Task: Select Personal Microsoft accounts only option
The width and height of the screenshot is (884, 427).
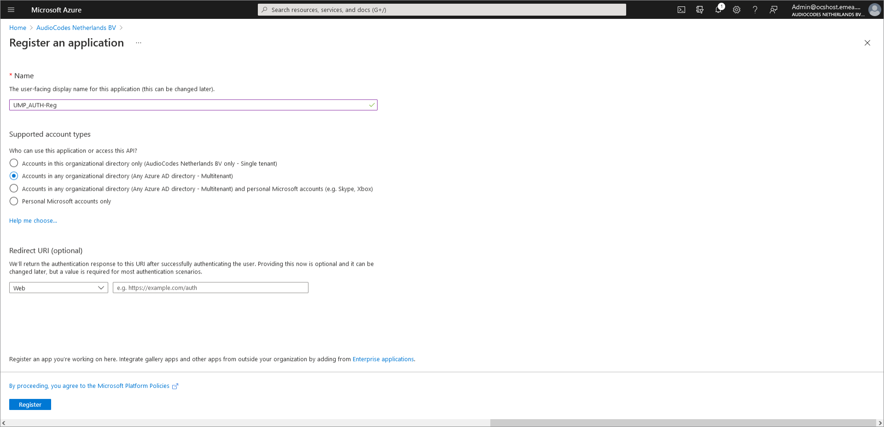Action: tap(14, 201)
